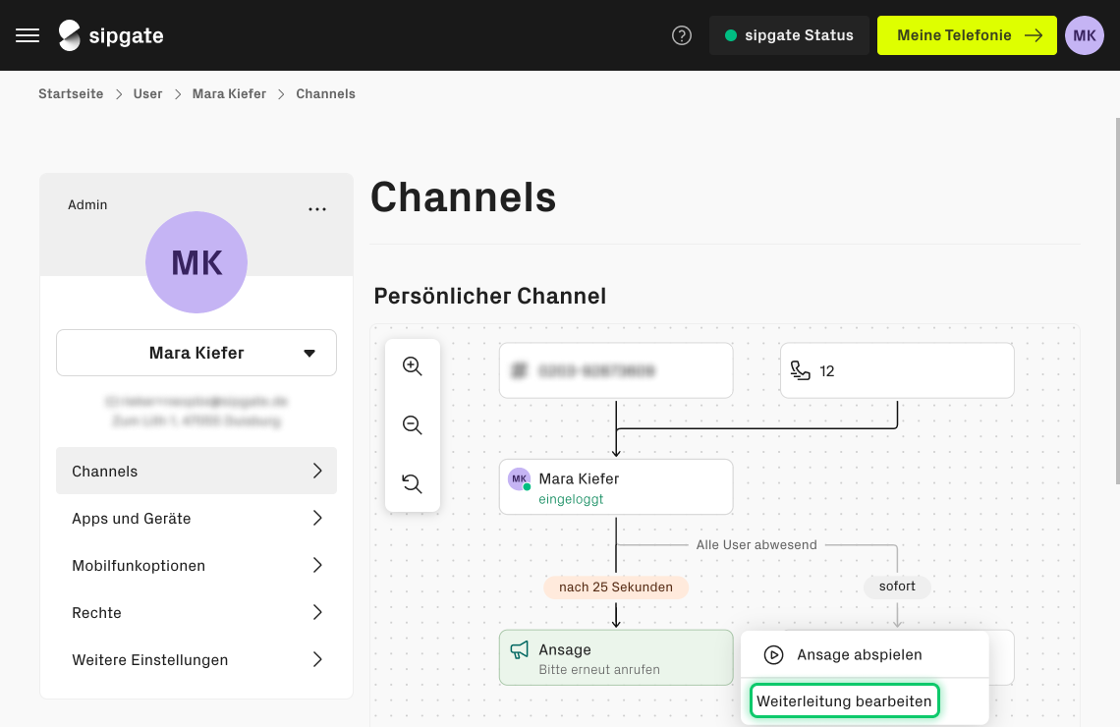
Task: Open the hamburger navigation menu
Action: pyautogui.click(x=28, y=35)
